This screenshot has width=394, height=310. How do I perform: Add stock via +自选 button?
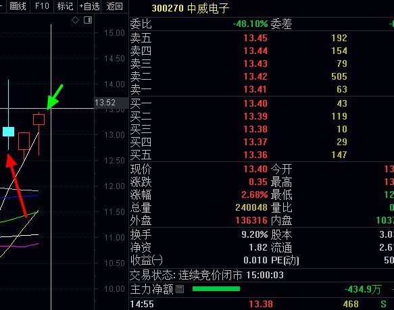click(89, 6)
